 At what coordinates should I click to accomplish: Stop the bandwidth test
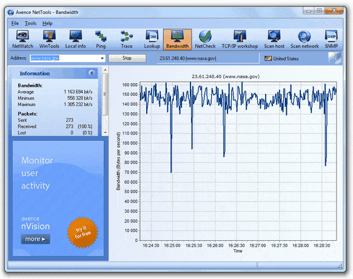tap(127, 58)
